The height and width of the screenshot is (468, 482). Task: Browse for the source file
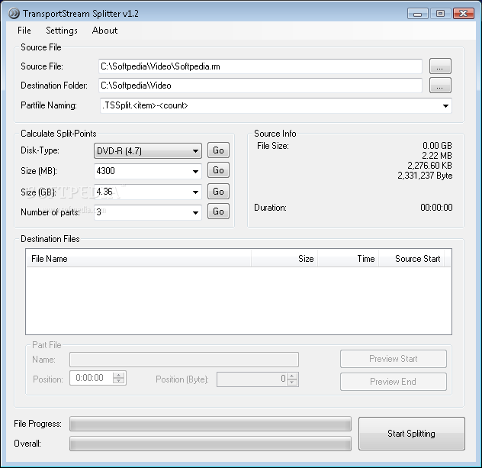pos(440,66)
